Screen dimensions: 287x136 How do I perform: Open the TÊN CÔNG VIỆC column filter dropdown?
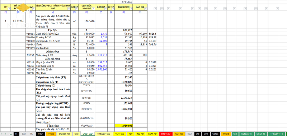[x=69, y=9]
